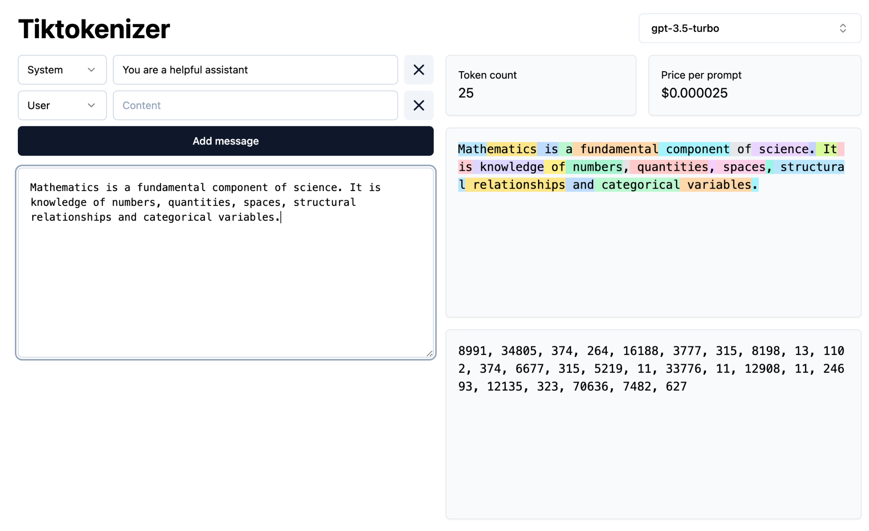Click inside the empty User content field
The image size is (869, 531).
coord(255,105)
